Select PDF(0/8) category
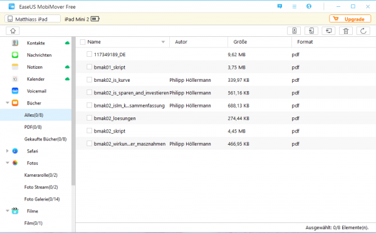The image size is (376, 233). point(33,127)
